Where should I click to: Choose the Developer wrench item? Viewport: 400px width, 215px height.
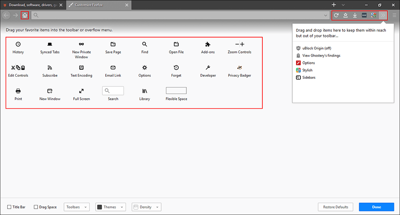pyautogui.click(x=208, y=71)
